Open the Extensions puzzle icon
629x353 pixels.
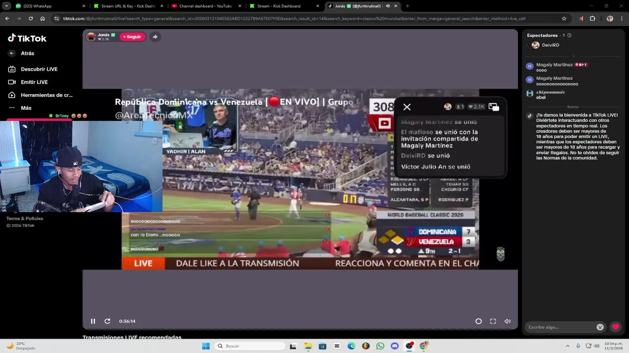pos(592,19)
